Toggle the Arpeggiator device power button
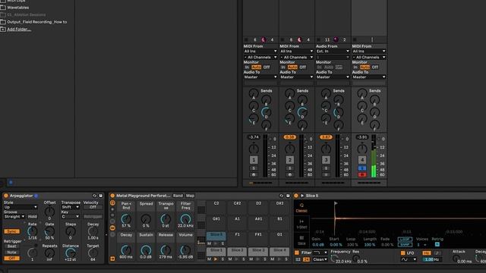This screenshot has height=273, width=486. click(x=6, y=196)
